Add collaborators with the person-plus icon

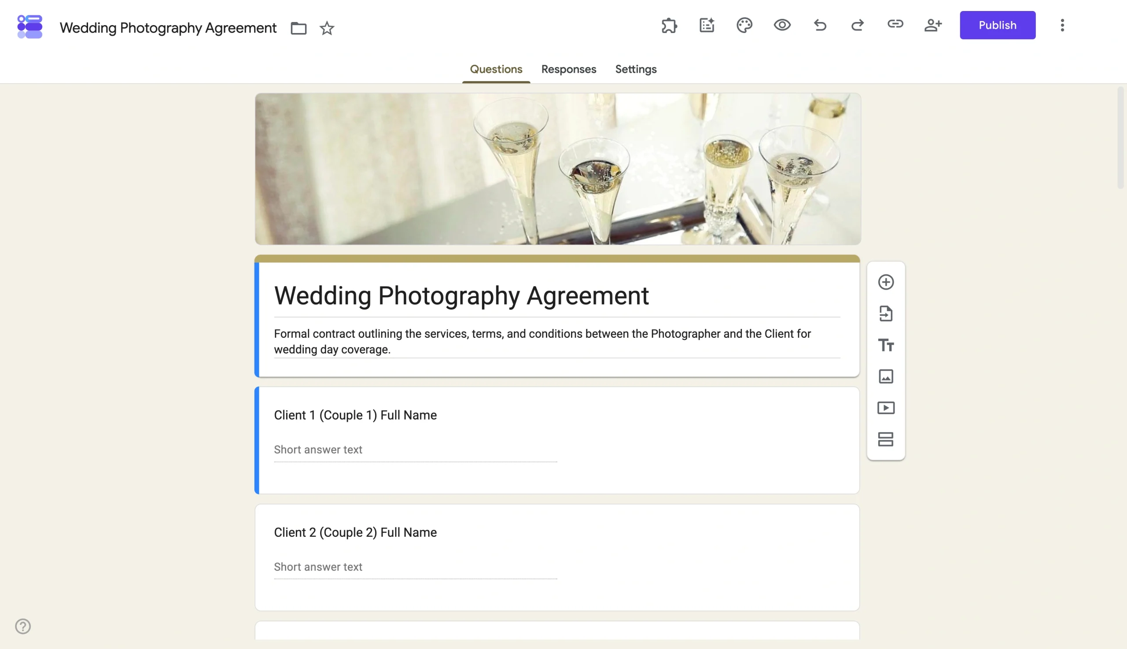coord(933,26)
